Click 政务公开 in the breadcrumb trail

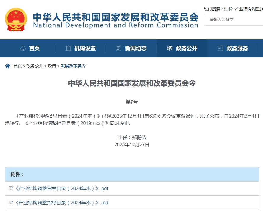point(35,66)
